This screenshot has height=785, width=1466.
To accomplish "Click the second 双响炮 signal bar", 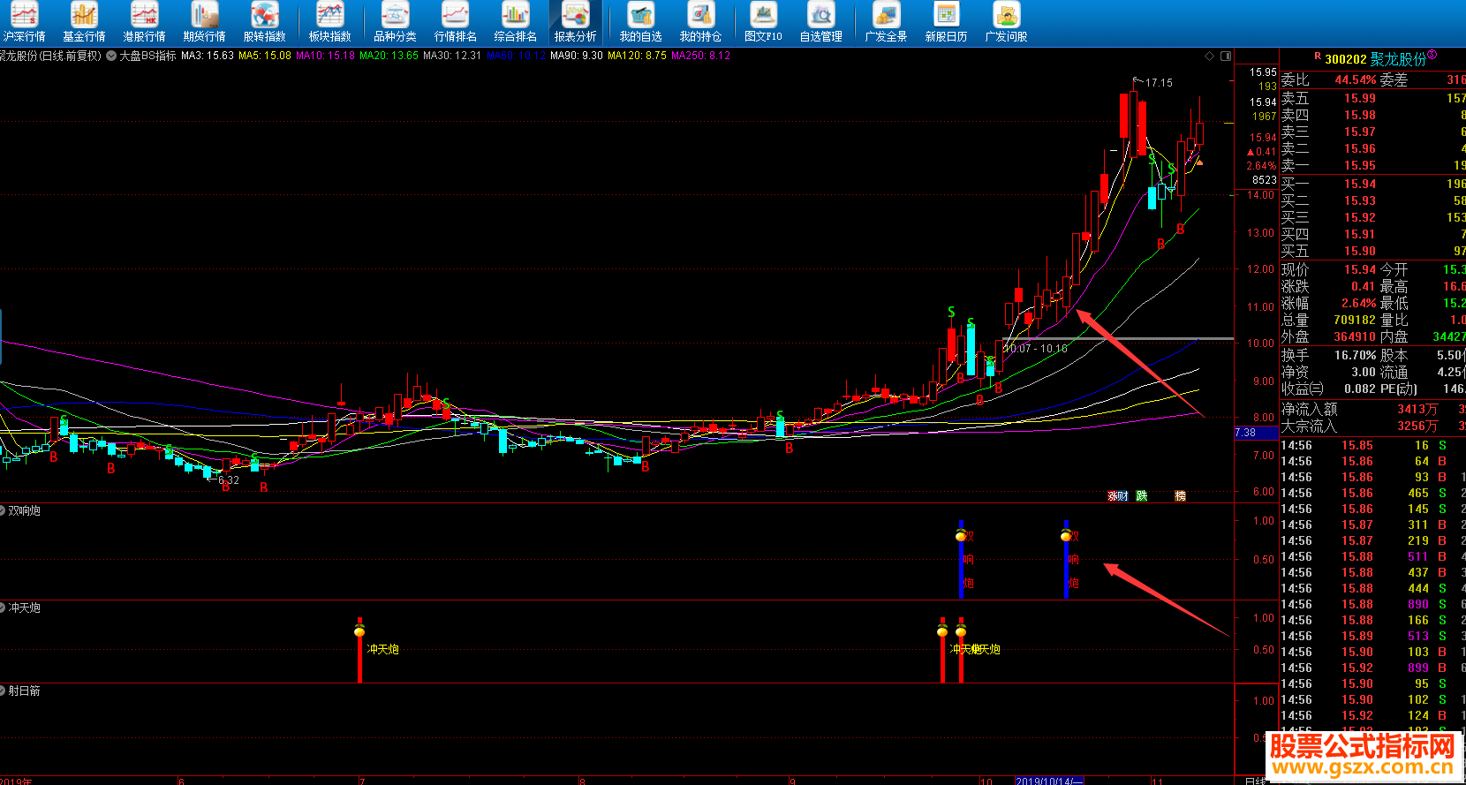I will tap(1066, 559).
